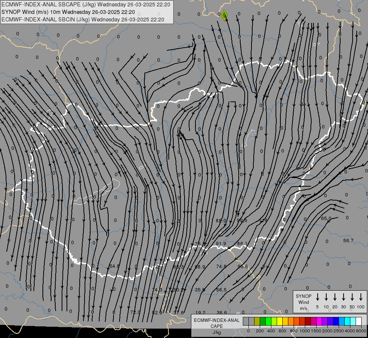Image resolution: width=368 pixels, height=338 pixels.
Task: Click the 4000 tick label on CAPE scale
Action: click(350, 331)
